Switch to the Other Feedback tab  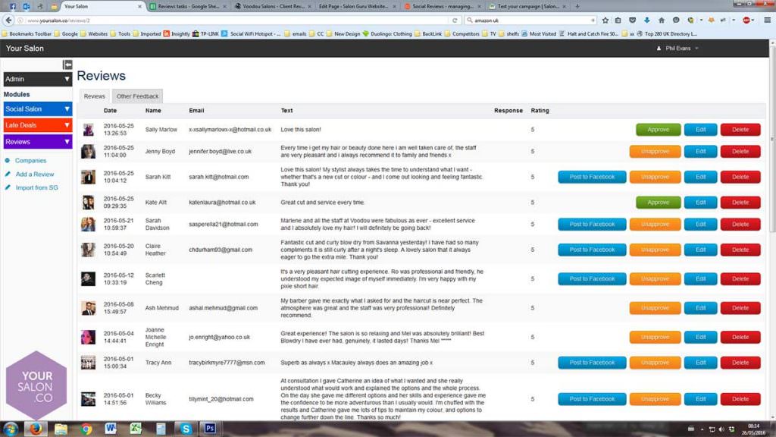click(137, 96)
